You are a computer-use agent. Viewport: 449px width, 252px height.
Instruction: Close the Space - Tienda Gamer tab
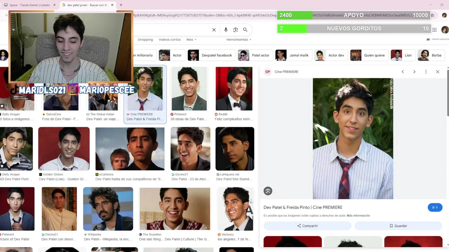tap(54, 5)
